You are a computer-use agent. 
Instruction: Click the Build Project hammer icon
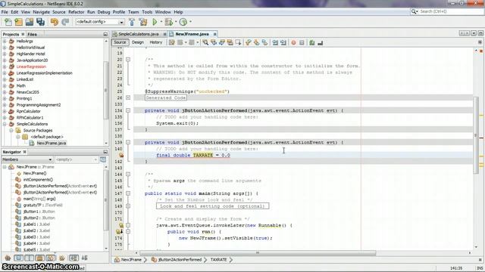[132, 22]
